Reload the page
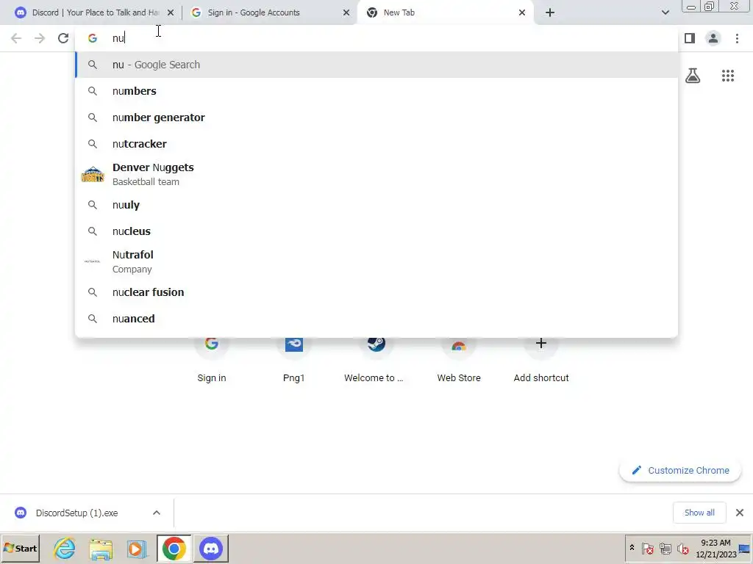The image size is (753, 564). coord(63,38)
